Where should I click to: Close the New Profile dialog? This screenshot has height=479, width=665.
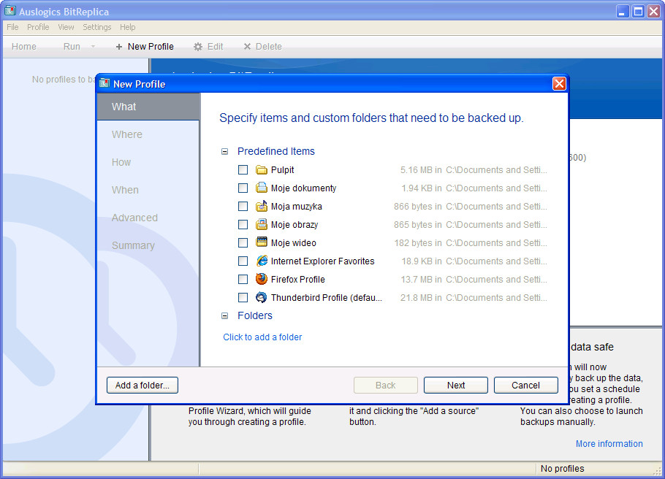pyautogui.click(x=559, y=83)
